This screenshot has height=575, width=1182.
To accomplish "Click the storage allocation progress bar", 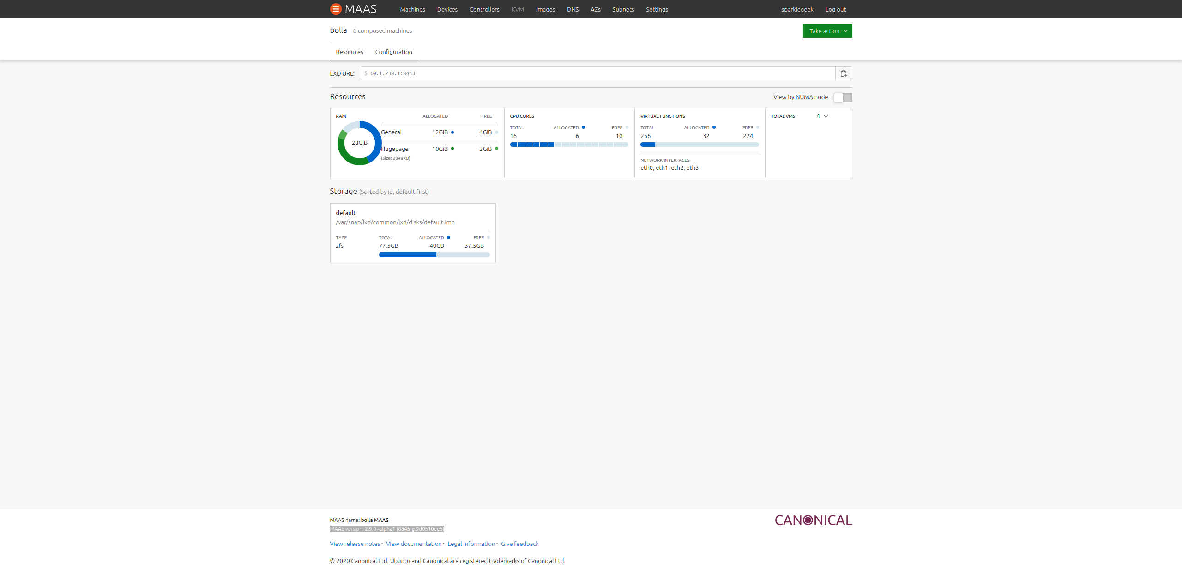I will click(434, 254).
